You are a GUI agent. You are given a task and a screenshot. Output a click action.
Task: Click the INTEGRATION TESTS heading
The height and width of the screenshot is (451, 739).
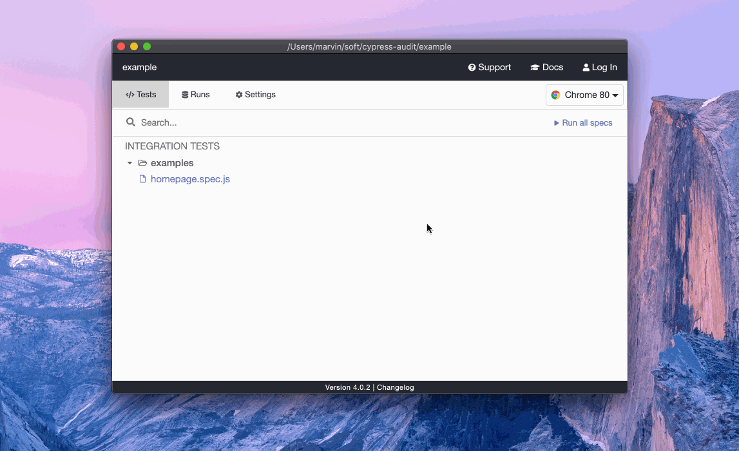[x=172, y=146]
